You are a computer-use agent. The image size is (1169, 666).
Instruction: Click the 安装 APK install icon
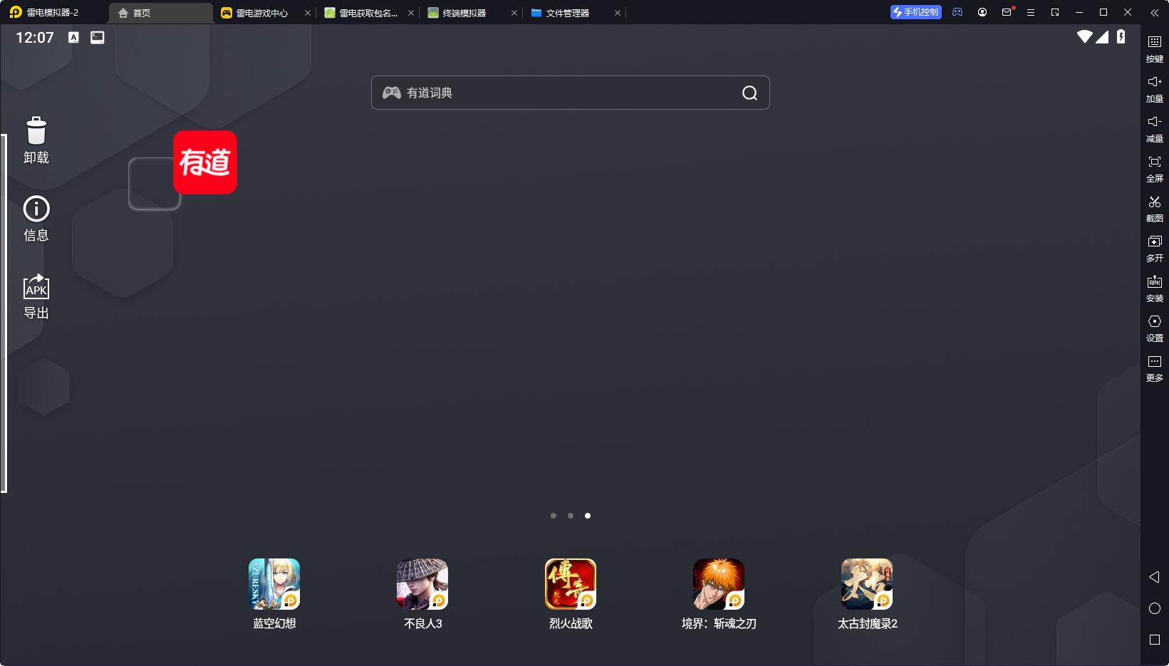click(1155, 288)
